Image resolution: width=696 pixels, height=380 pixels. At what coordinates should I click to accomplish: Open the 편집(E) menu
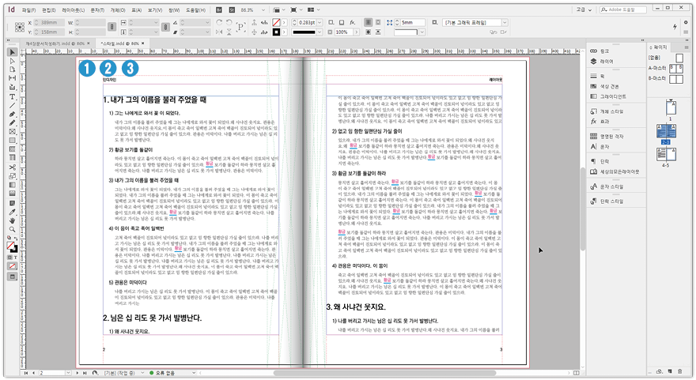pyautogui.click(x=49, y=9)
